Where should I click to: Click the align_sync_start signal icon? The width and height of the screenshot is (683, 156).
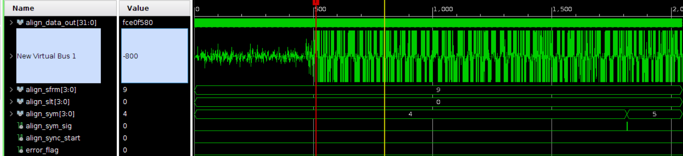tap(20, 138)
